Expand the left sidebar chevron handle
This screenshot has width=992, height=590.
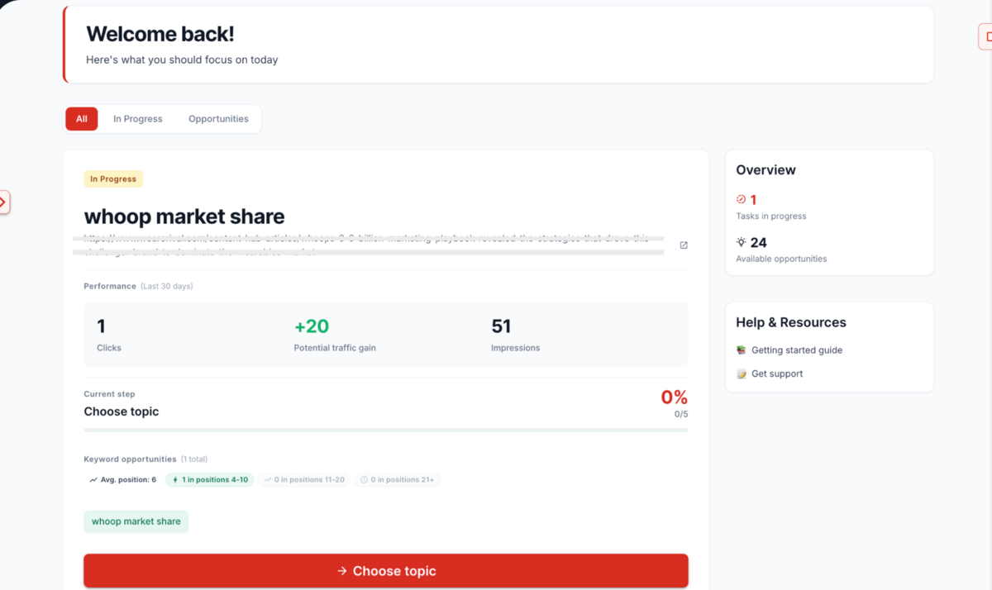pos(3,202)
